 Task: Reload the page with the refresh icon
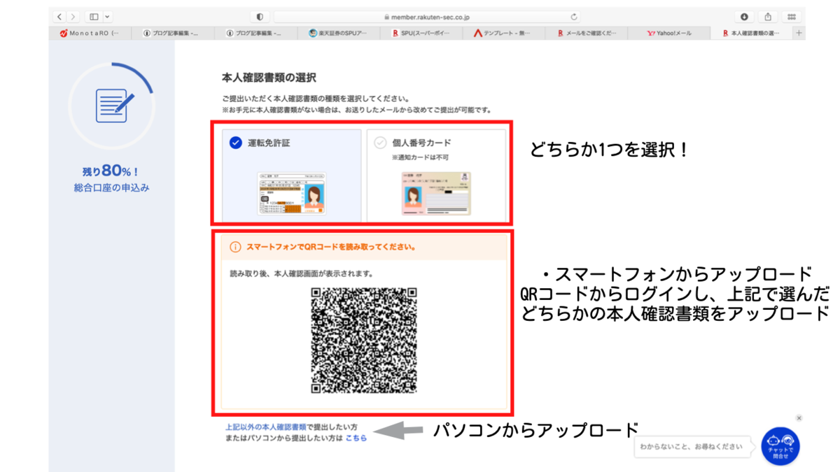[x=575, y=17]
